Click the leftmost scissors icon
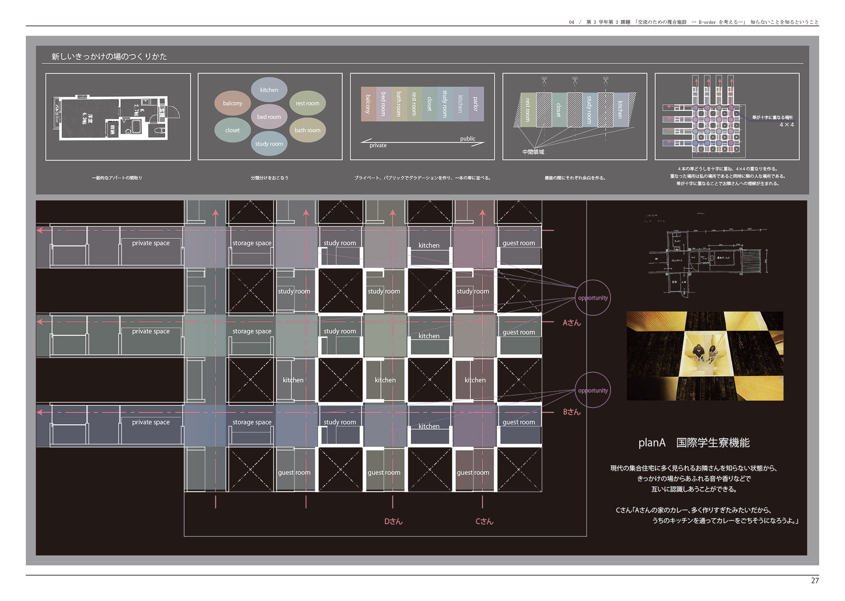This screenshot has height=601, width=845. [x=544, y=79]
